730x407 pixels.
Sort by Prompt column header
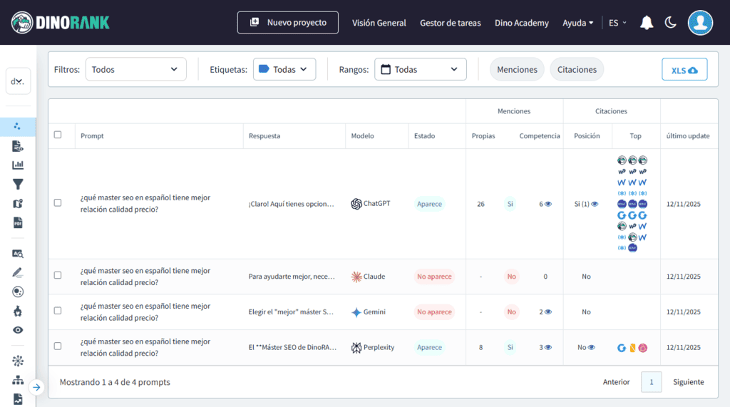pos(92,136)
